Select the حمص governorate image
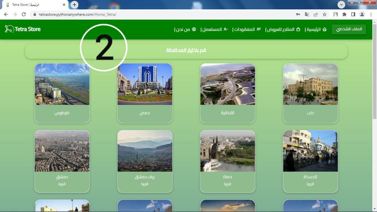This screenshot has height=212, width=377. (x=145, y=84)
